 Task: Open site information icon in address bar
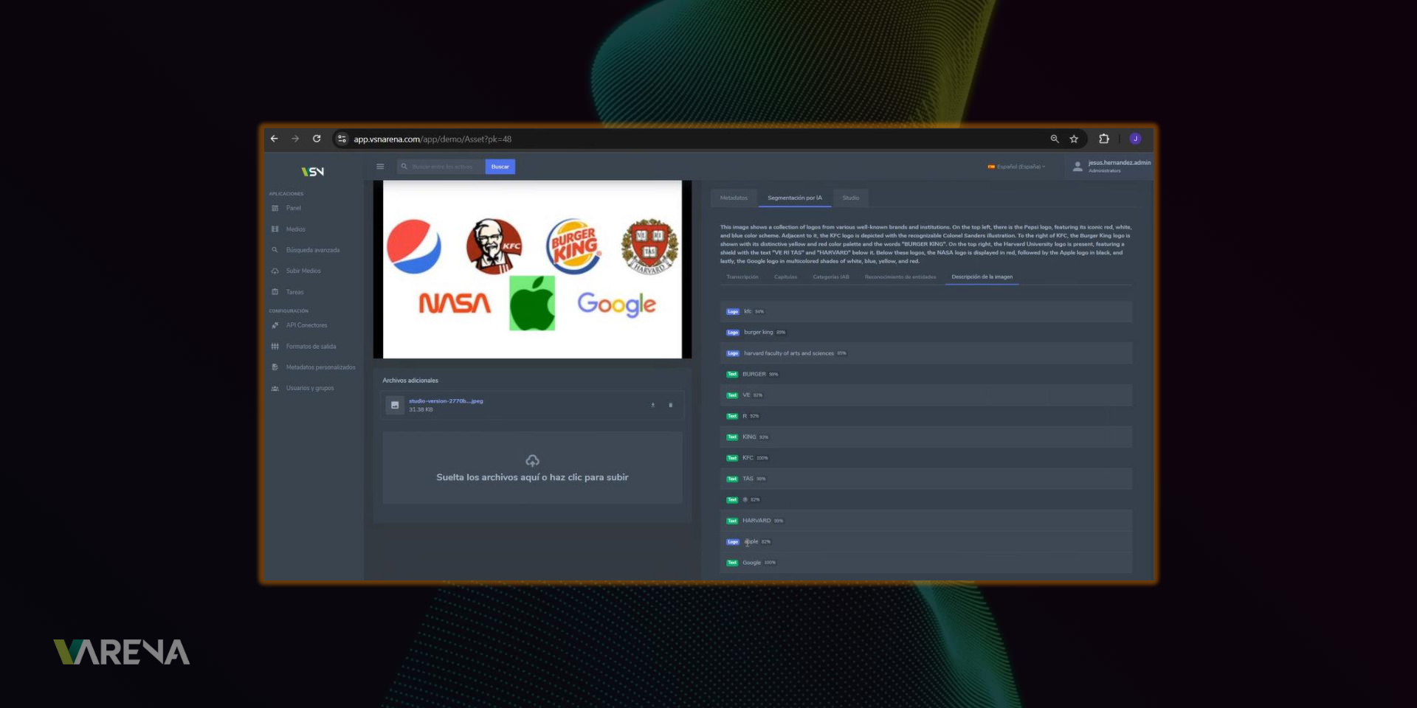342,139
